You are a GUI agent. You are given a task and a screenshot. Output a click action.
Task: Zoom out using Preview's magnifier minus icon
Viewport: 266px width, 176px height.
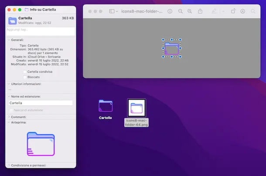[181, 11]
